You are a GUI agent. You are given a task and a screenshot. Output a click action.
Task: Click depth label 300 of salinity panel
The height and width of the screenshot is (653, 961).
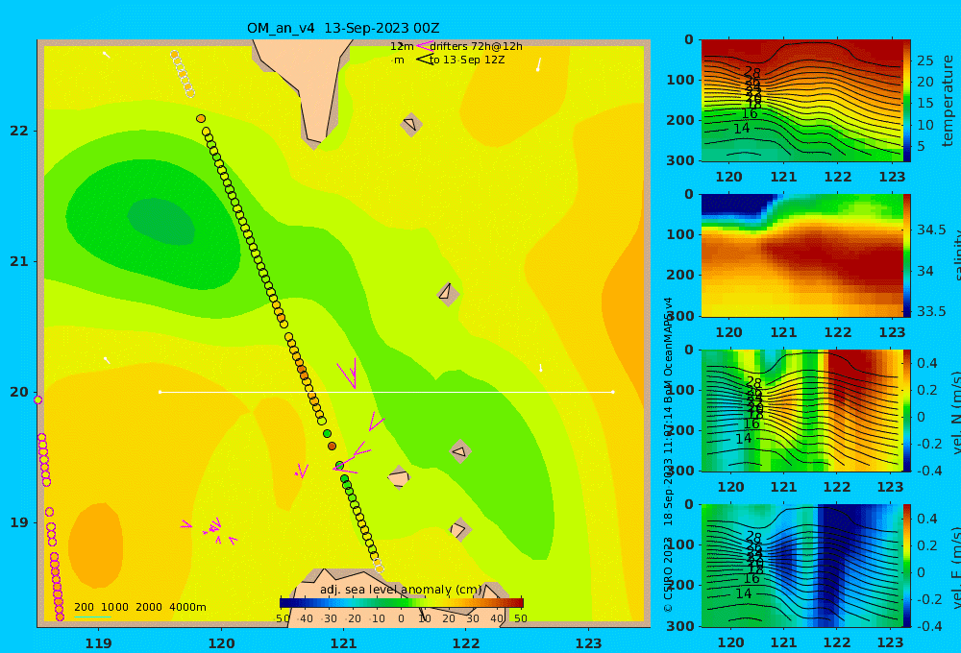680,315
